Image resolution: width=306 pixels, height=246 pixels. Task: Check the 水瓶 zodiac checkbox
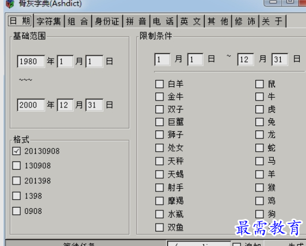(159, 214)
